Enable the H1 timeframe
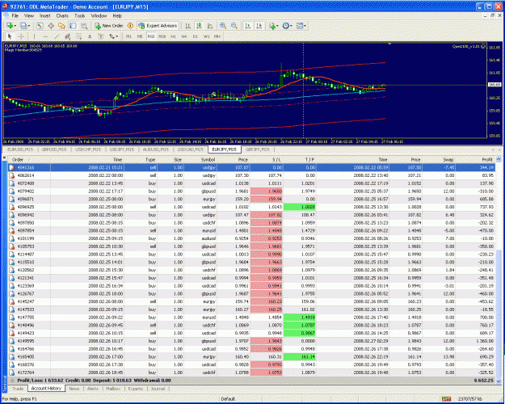Screen dimensions: 505x404 [x=173, y=36]
